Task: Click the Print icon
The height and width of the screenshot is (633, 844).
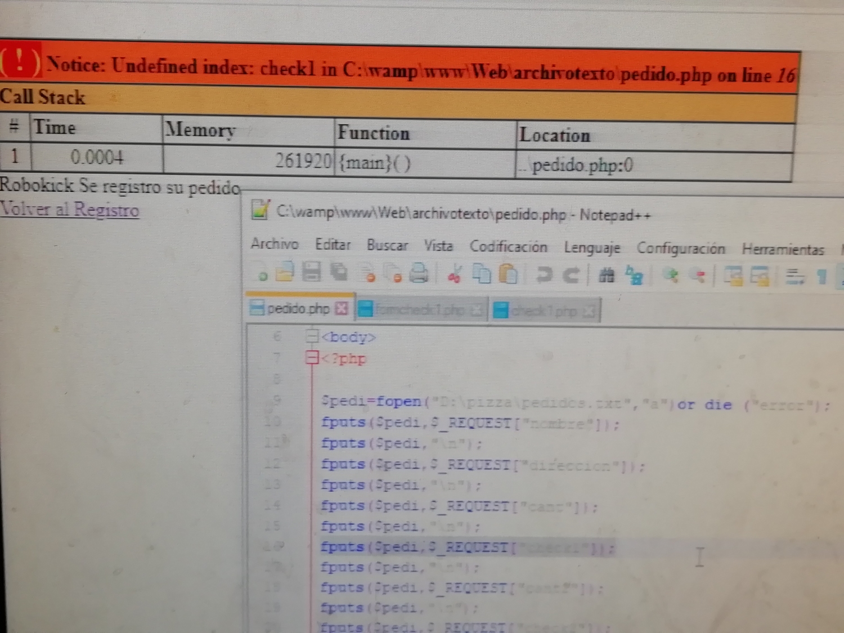Action: pos(419,273)
